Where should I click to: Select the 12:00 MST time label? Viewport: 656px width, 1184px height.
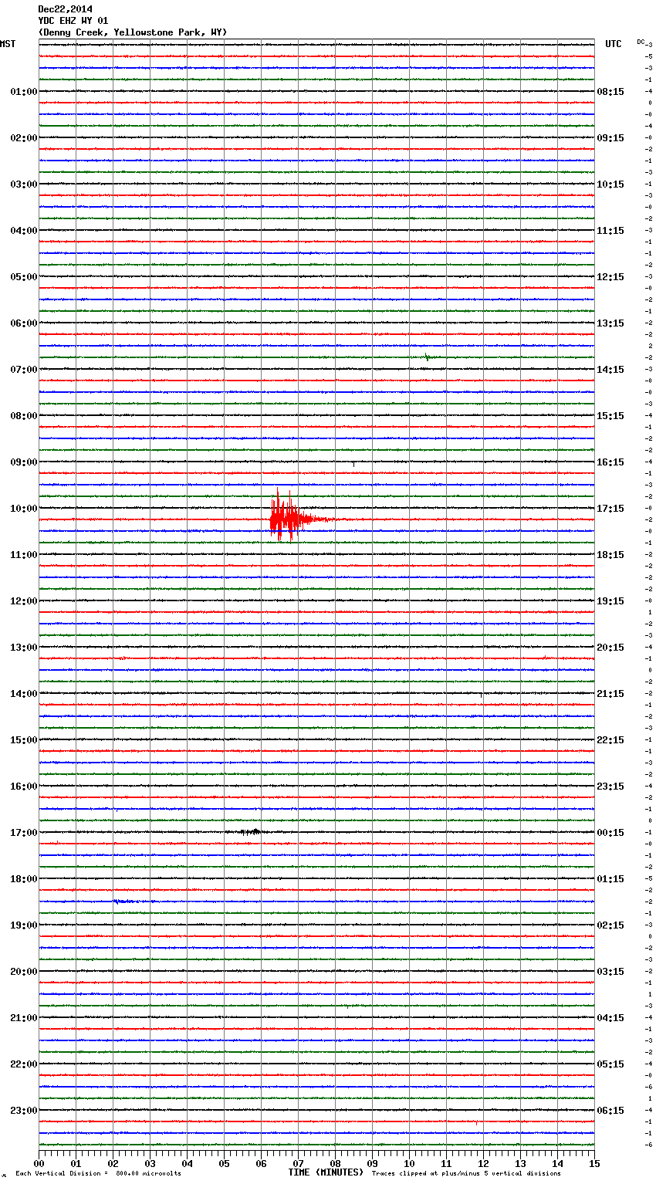pos(24,601)
